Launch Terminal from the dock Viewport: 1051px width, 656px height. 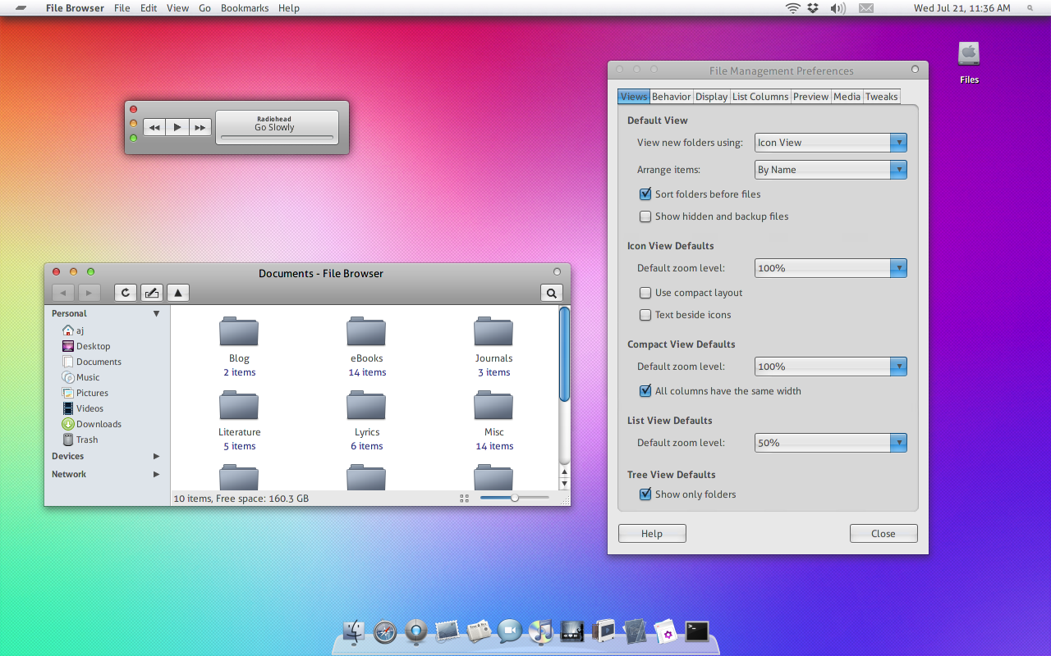(x=697, y=631)
